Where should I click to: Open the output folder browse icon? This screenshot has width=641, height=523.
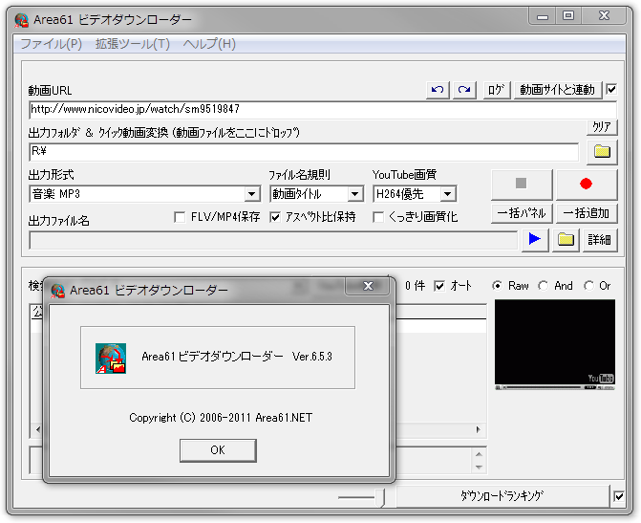[602, 152]
